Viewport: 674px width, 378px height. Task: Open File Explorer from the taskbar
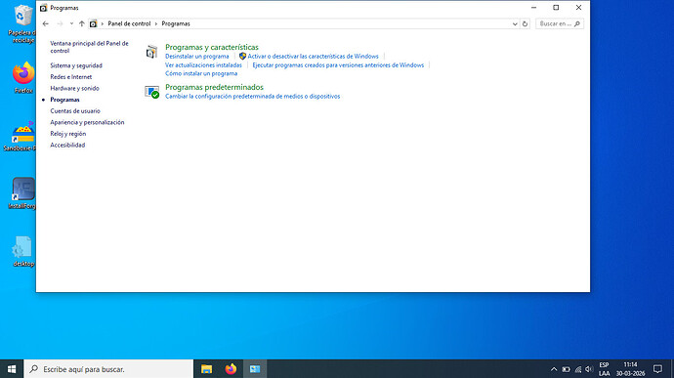coord(207,369)
